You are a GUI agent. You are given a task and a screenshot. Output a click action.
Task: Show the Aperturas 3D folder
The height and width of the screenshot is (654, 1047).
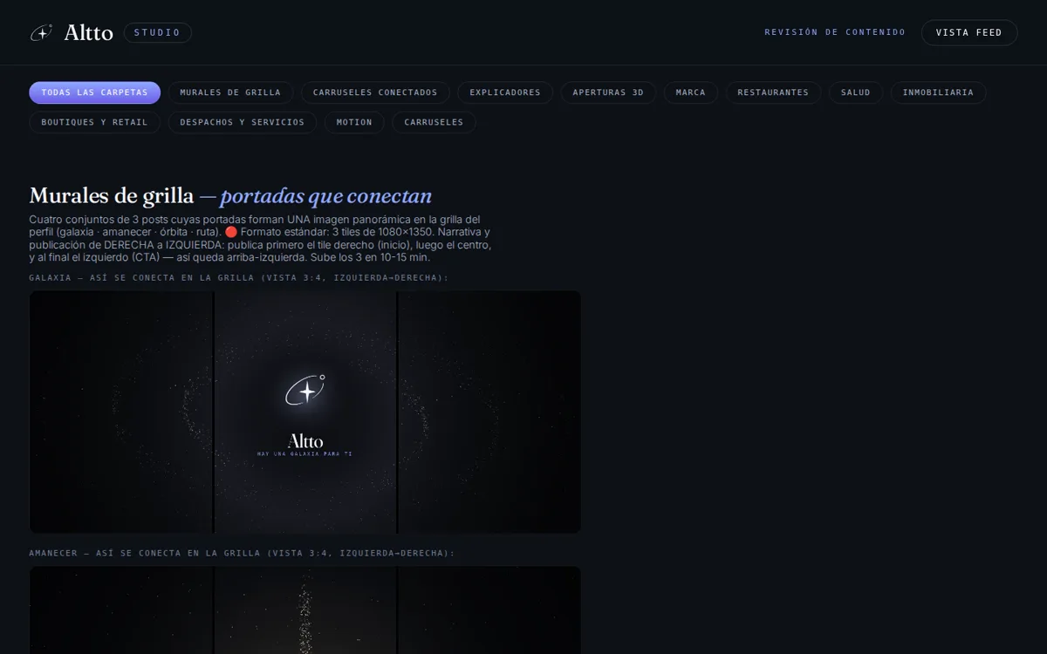[608, 92]
